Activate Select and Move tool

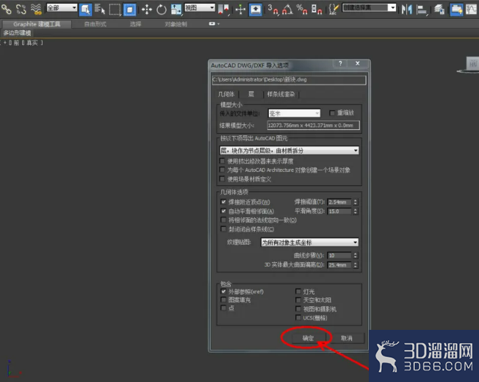(x=147, y=10)
